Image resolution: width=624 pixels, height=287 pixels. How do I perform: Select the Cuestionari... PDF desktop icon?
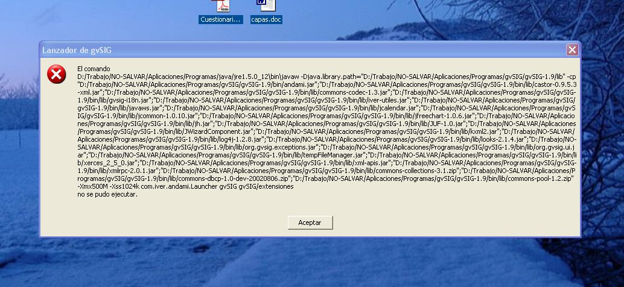(x=221, y=6)
